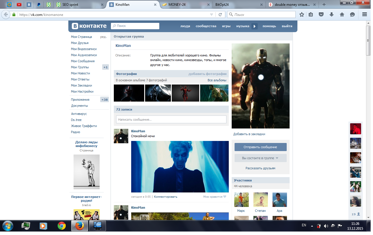
Task: Open the URL history dropdown arrow
Action: pyautogui.click(x=211, y=14)
